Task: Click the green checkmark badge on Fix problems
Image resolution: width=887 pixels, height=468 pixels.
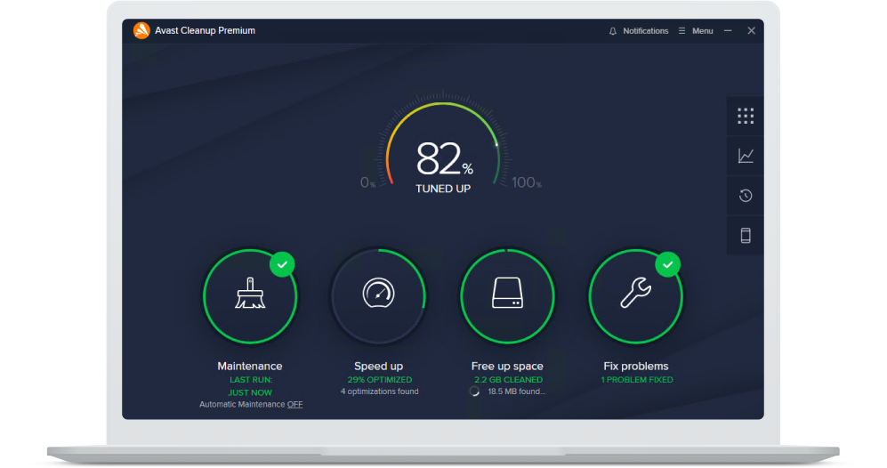Action: [x=668, y=264]
